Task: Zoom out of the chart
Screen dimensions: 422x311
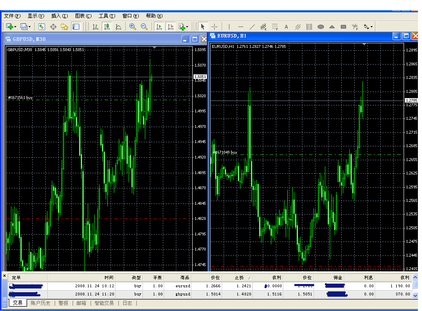Action: (144, 27)
